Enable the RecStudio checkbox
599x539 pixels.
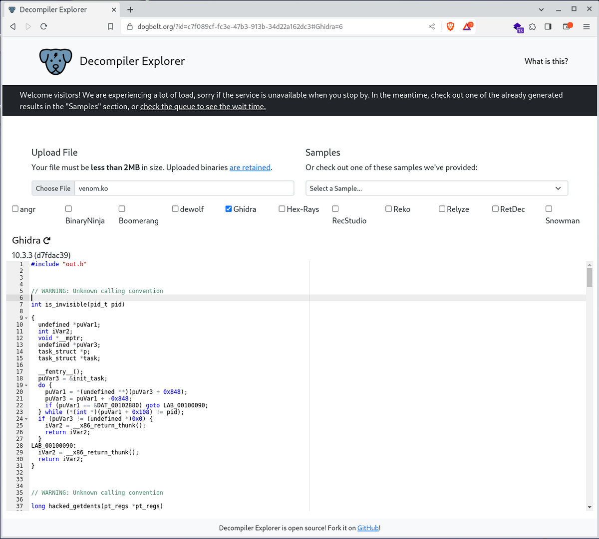click(x=335, y=209)
